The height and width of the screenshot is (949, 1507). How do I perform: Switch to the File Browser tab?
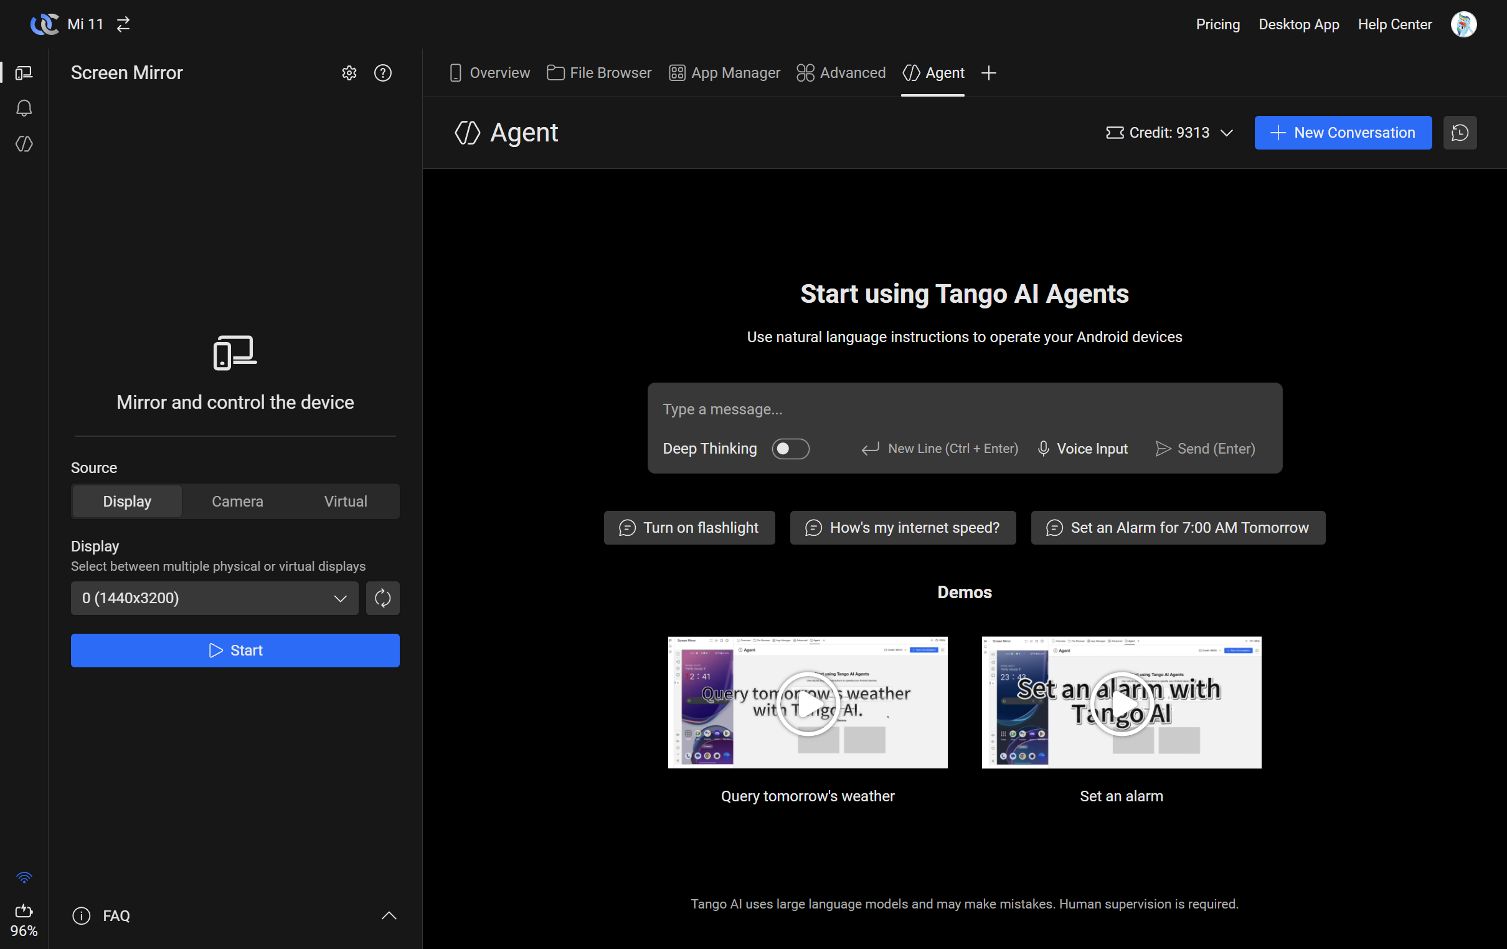coord(599,73)
